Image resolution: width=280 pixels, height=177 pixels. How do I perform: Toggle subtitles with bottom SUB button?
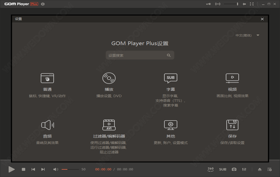[223, 169]
